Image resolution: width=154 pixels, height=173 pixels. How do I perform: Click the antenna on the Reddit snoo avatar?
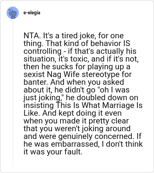point(11,10)
